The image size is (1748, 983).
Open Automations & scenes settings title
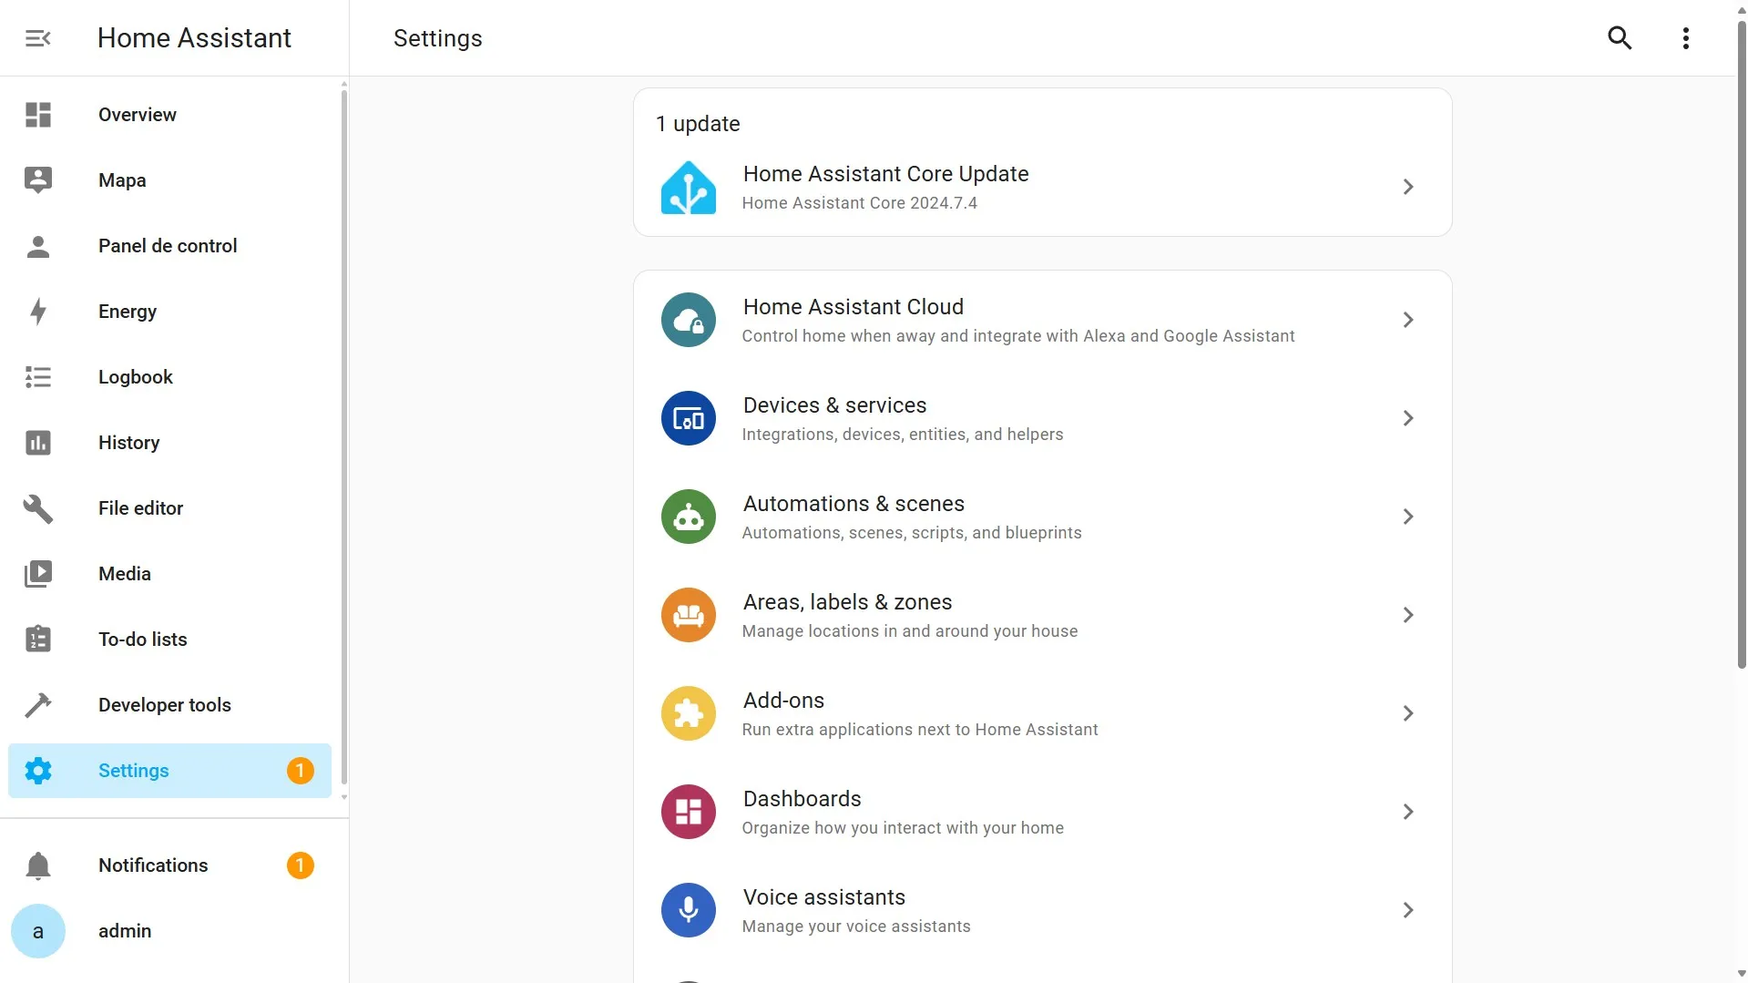tap(854, 504)
